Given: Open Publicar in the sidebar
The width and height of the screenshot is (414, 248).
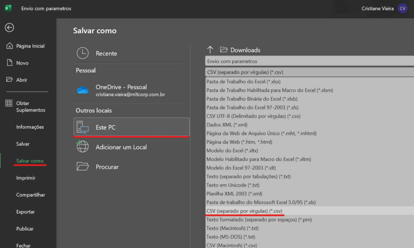Looking at the screenshot, I should point(25,229).
